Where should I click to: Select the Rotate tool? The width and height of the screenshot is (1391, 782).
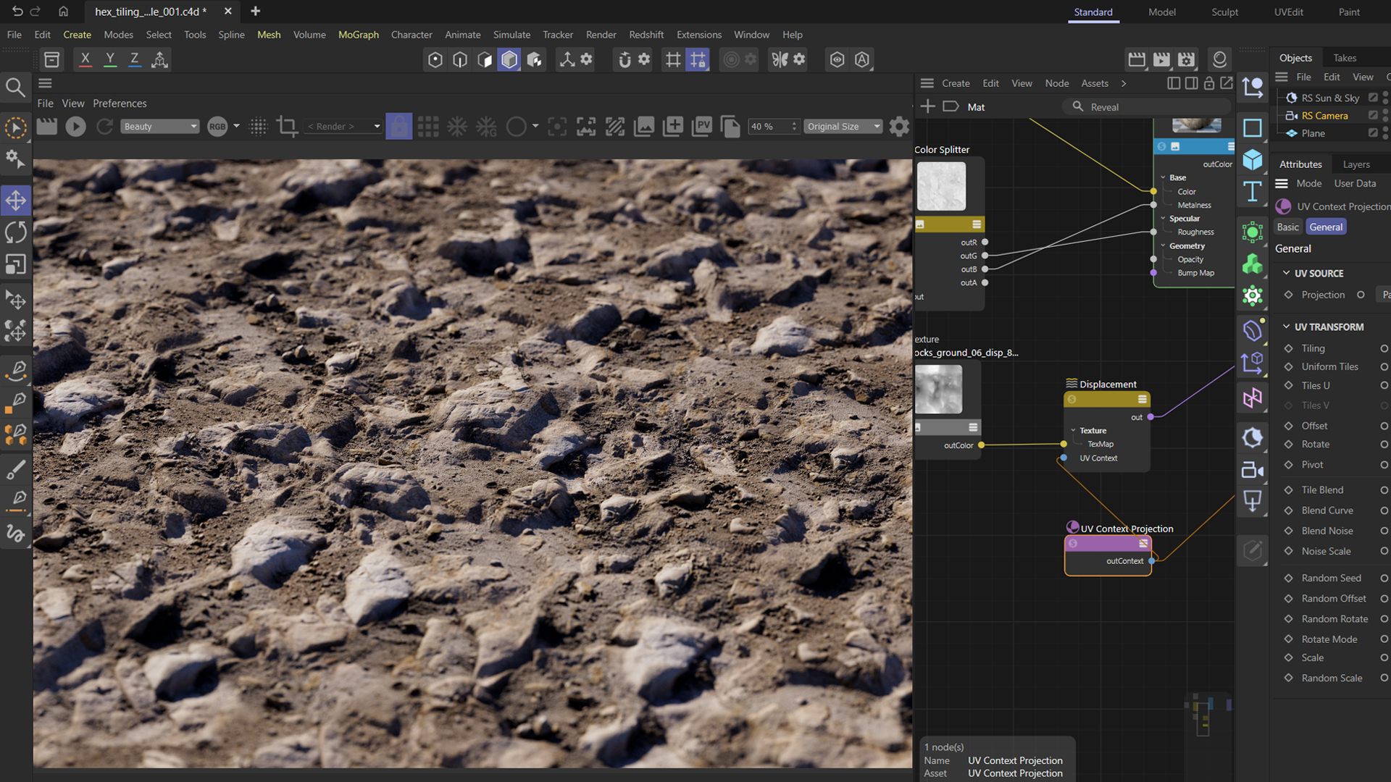pos(15,232)
